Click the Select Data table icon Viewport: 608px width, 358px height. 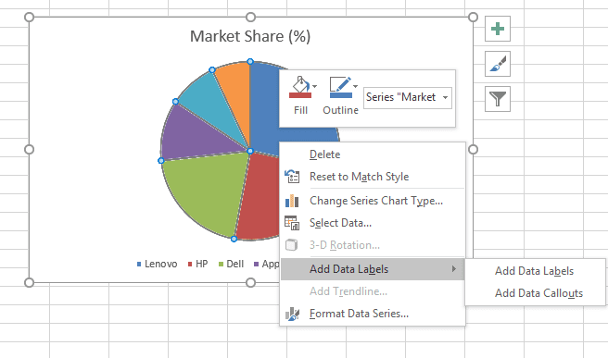[292, 223]
